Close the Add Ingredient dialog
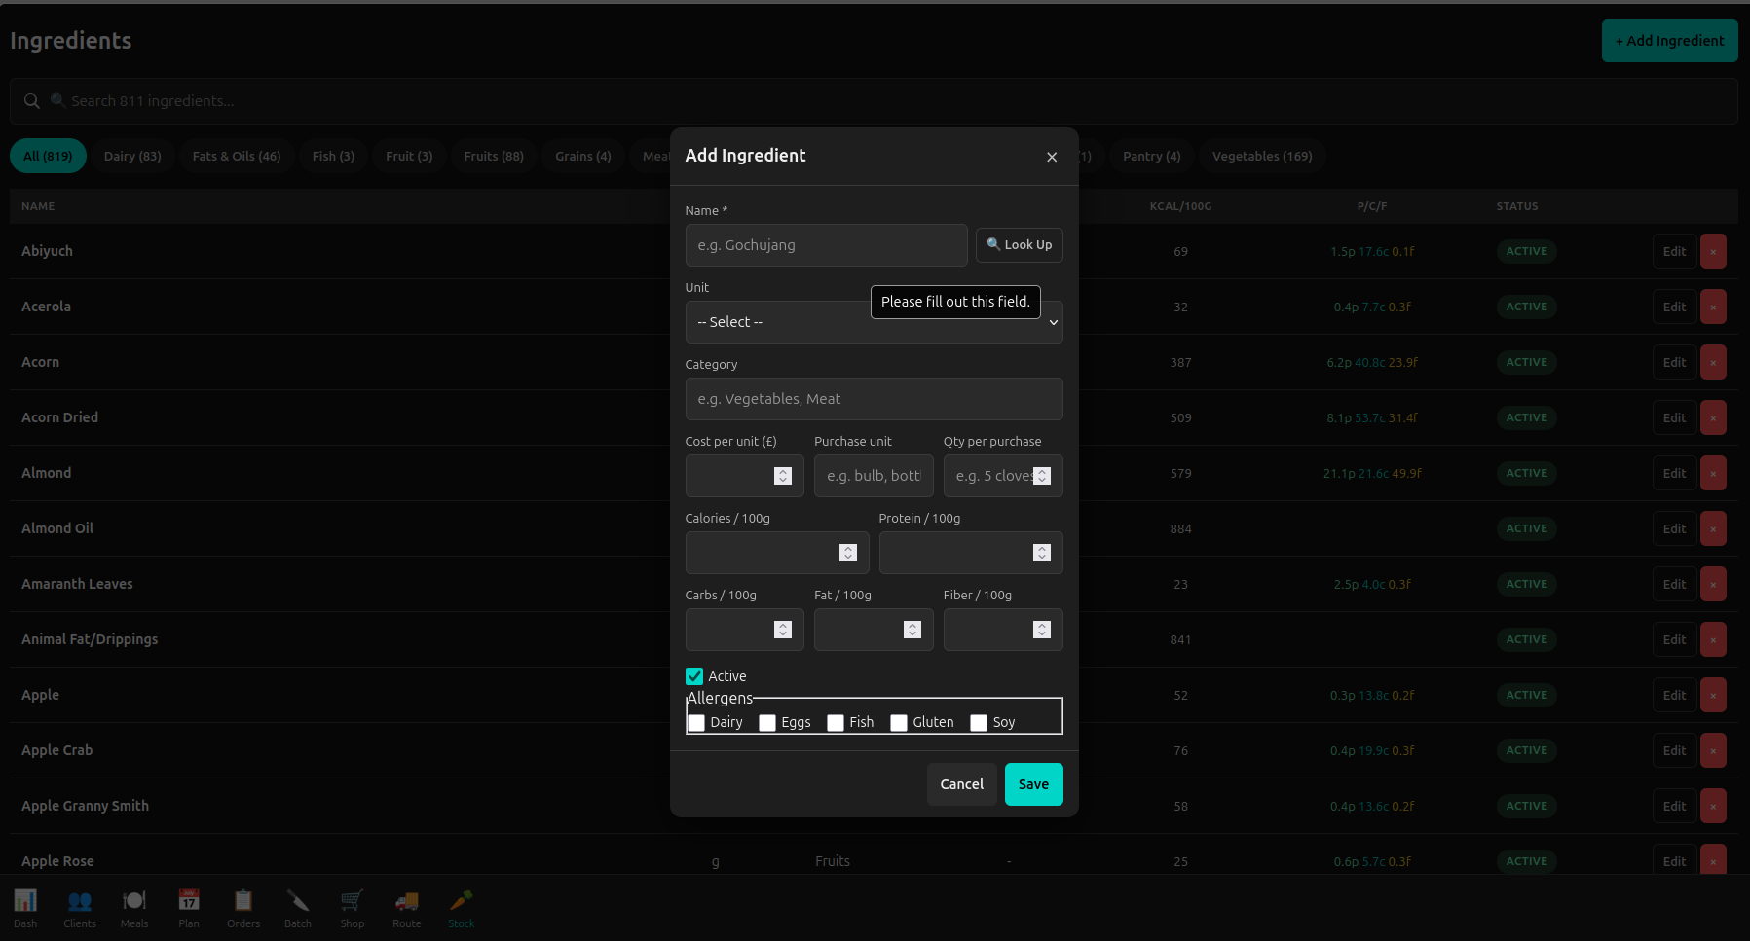The width and height of the screenshot is (1750, 941). coord(1052,157)
